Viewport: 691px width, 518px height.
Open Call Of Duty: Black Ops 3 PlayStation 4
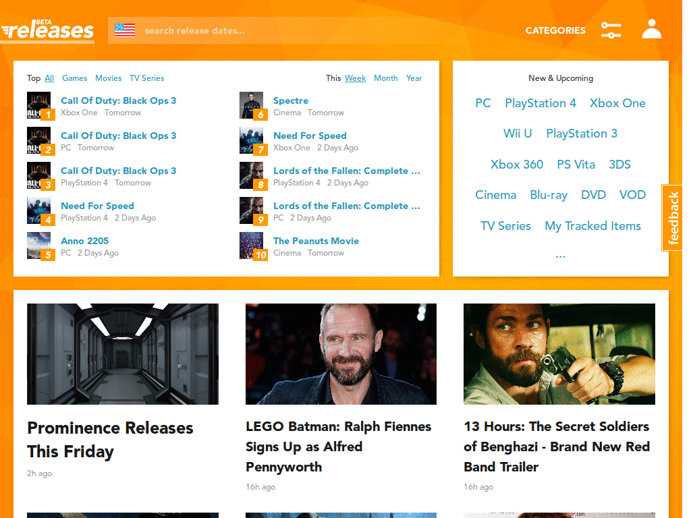click(119, 171)
